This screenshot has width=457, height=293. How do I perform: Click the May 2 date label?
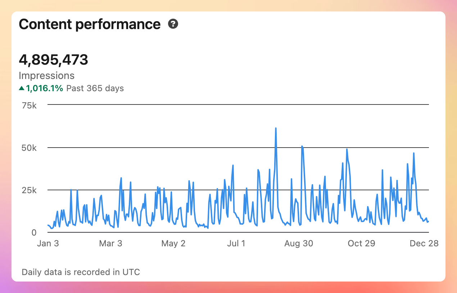[173, 243]
